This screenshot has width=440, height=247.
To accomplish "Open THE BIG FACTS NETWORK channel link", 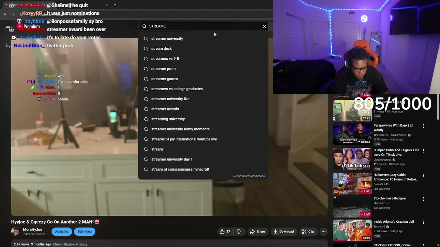I will tap(390, 135).
